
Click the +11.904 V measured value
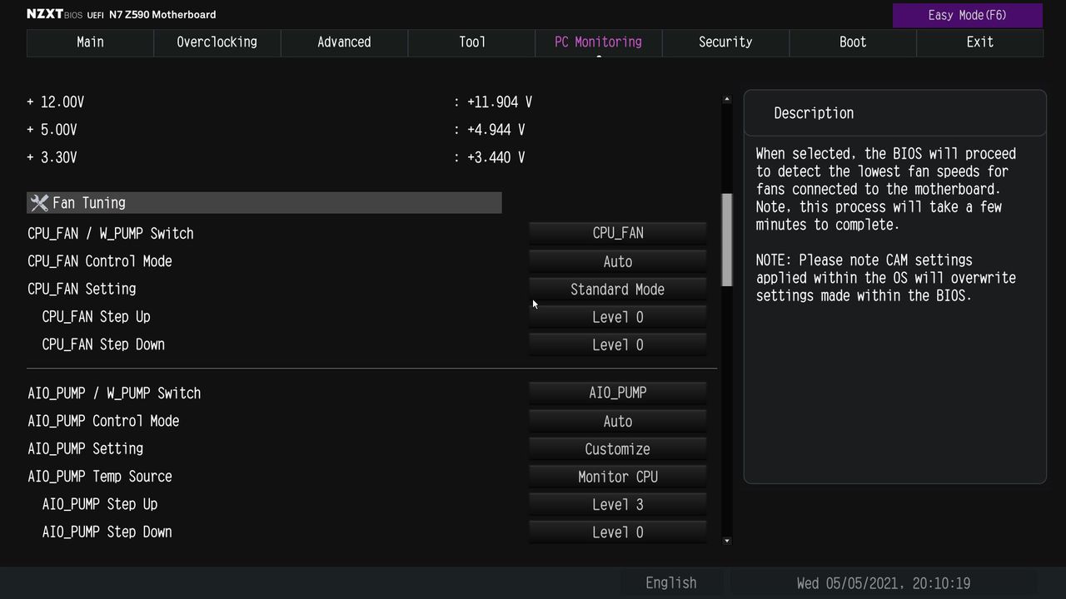[500, 102]
